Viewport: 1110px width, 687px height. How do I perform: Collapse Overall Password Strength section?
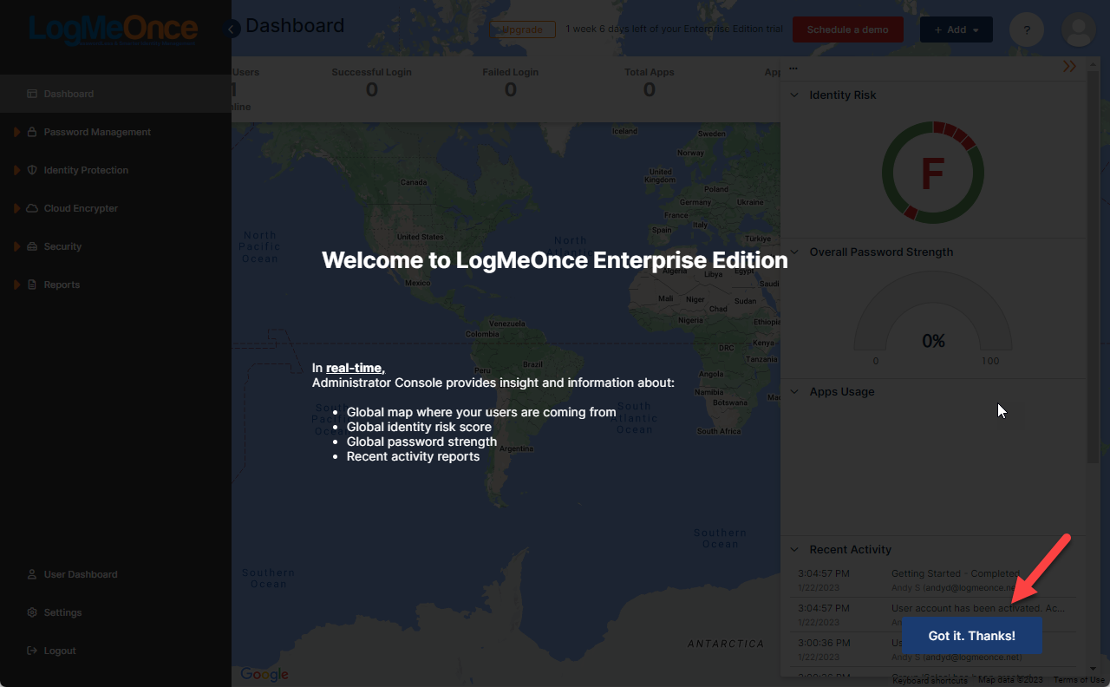click(793, 252)
